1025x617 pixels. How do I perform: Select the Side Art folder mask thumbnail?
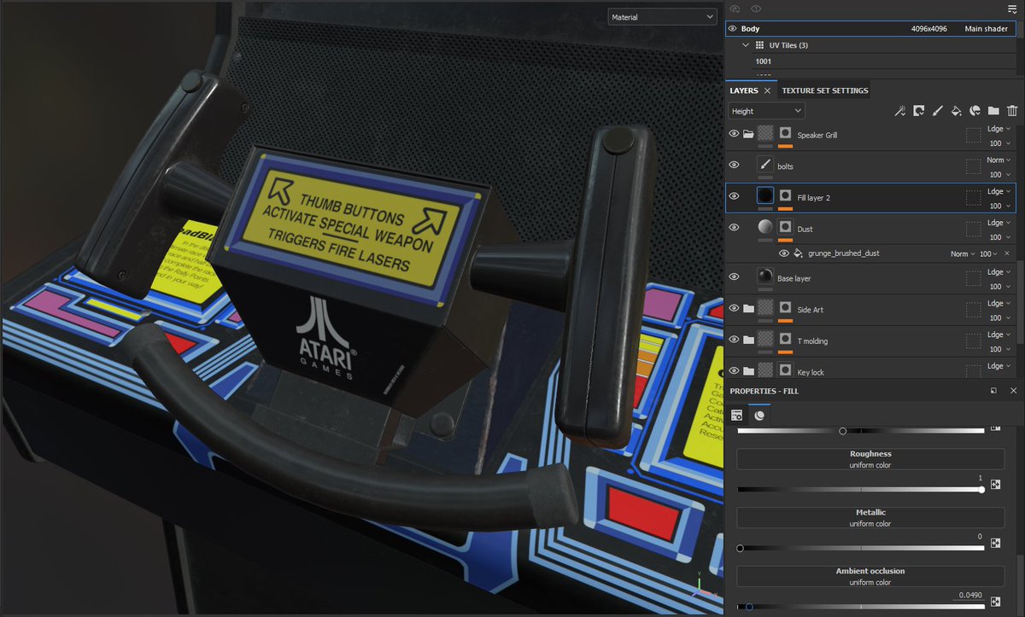785,309
